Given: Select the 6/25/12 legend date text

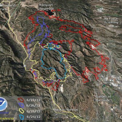Looking at the screenshot, I should [x=33, y=111].
